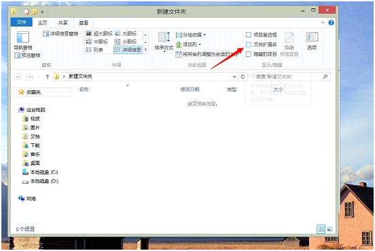375x251 pixels.
Task: Sort by the 名称 column header
Action: [x=84, y=90]
